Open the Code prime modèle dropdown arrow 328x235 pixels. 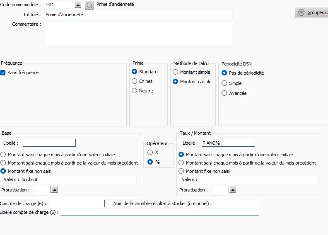(x=78, y=5)
